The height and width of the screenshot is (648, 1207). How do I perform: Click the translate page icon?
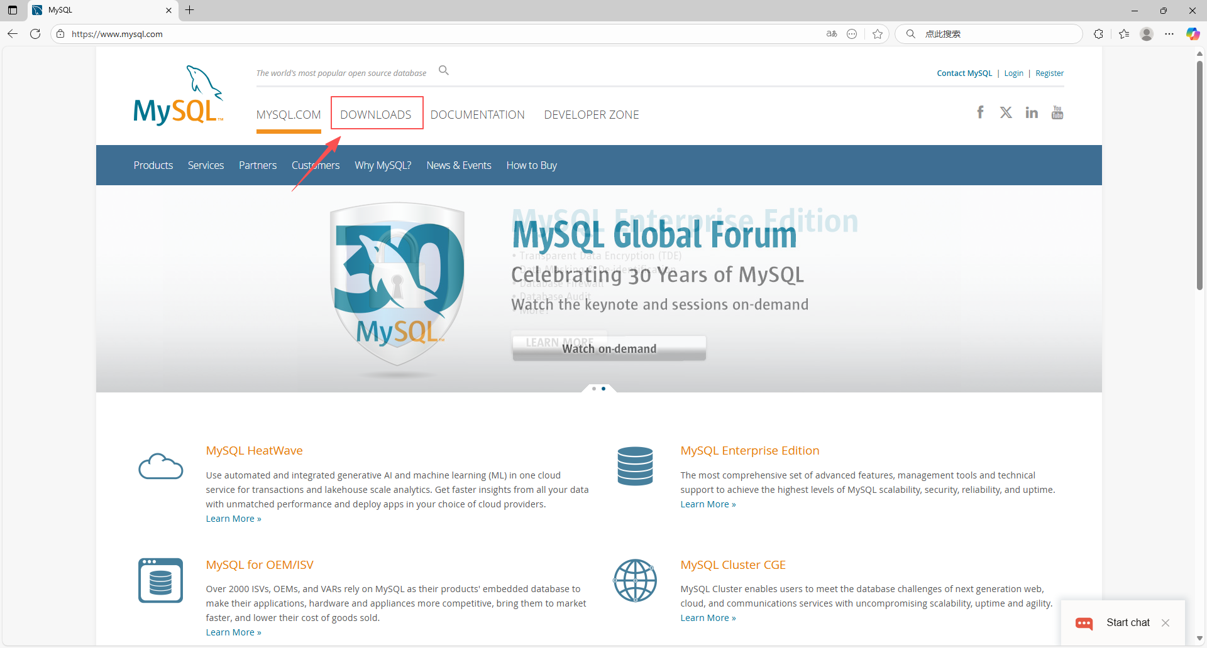coord(832,34)
